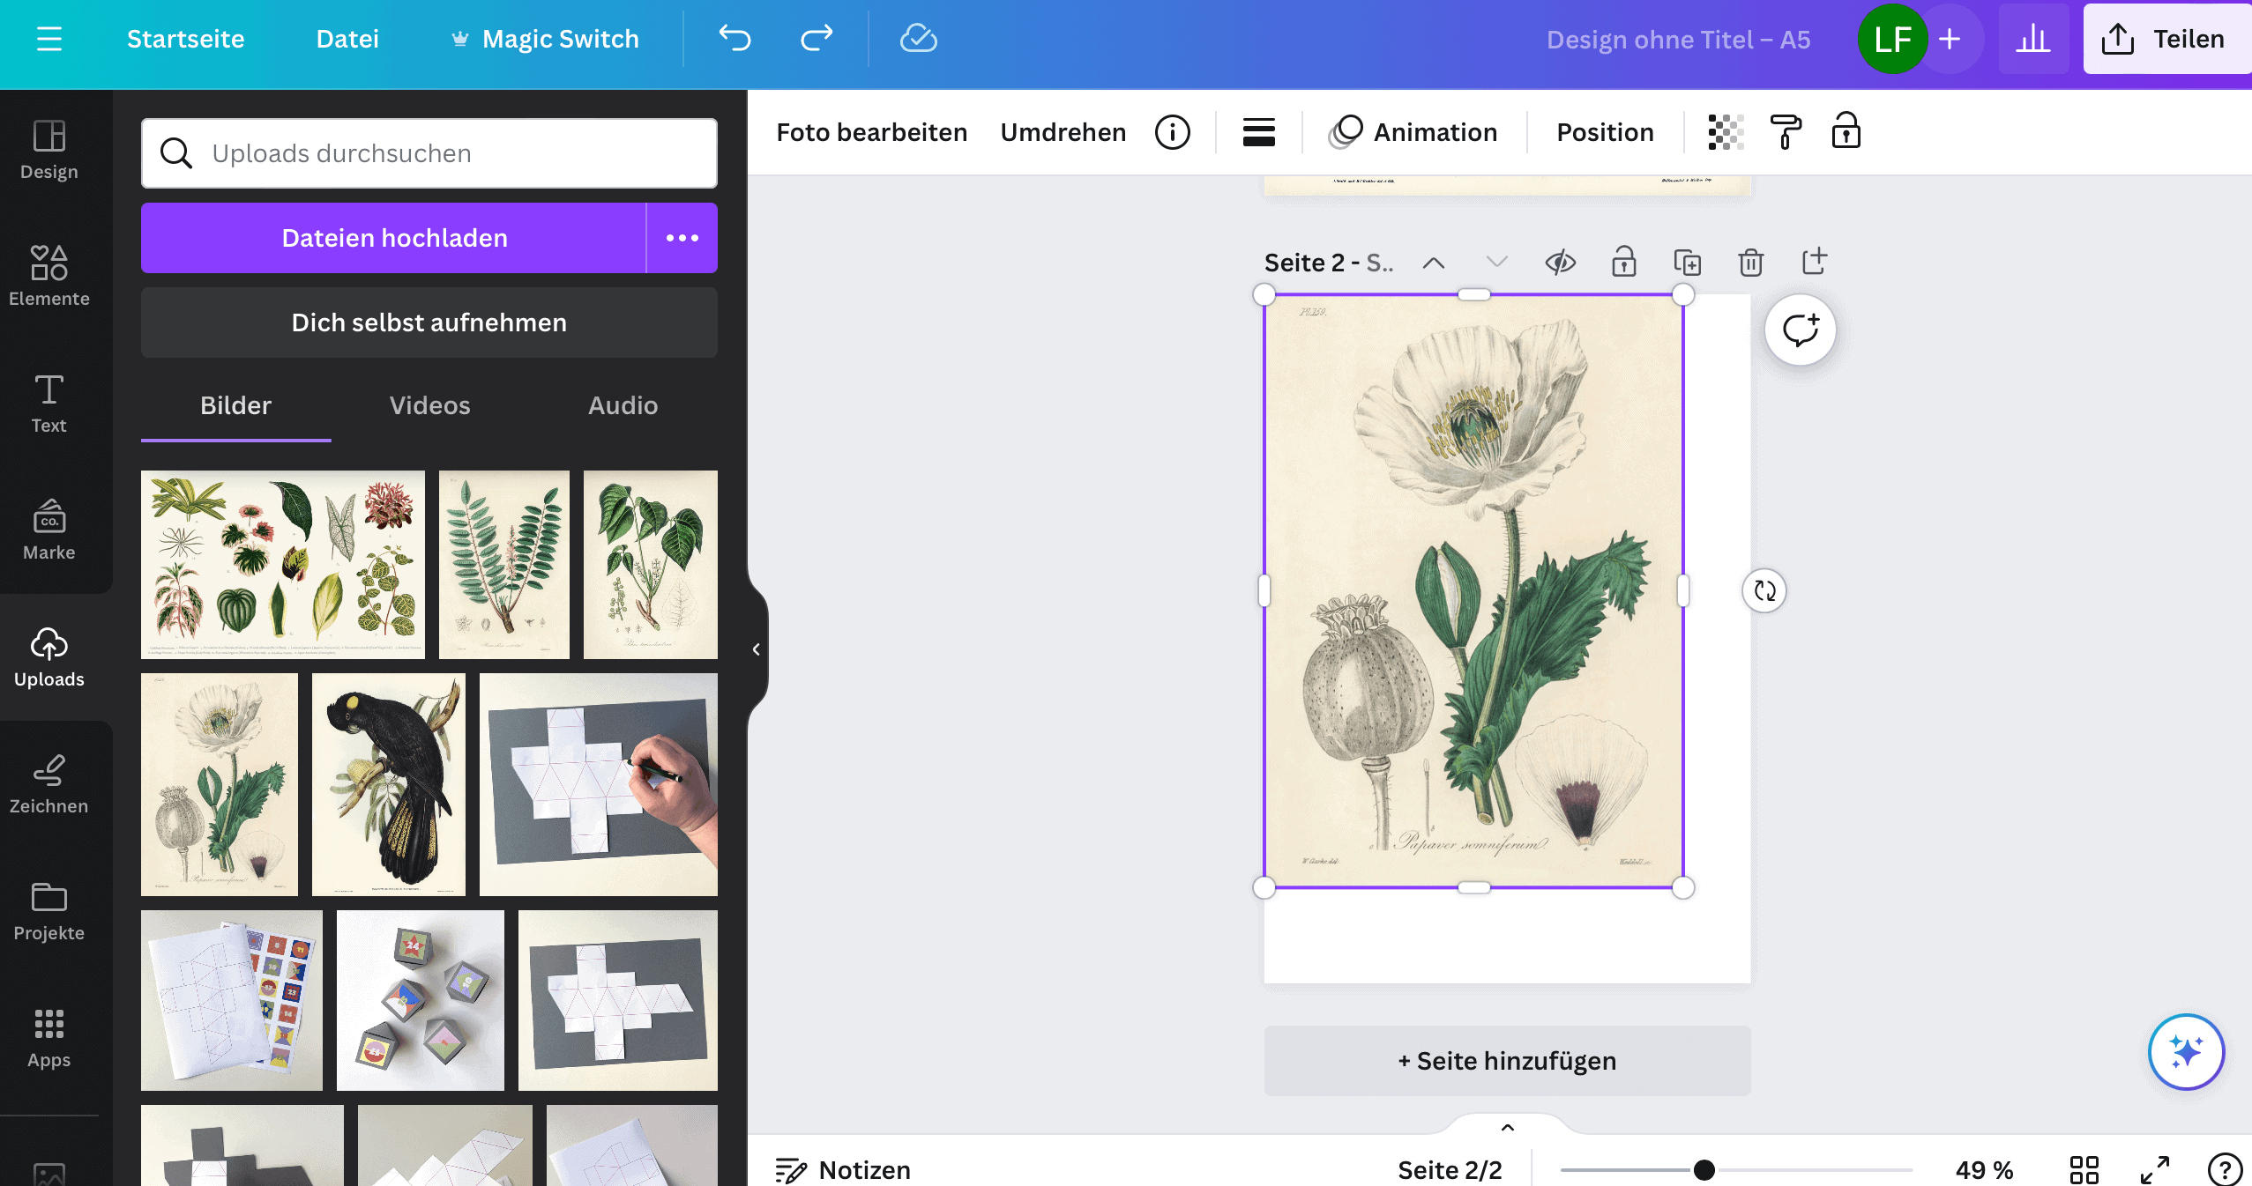This screenshot has width=2252, height=1186.
Task: Duplicate page 2 icon
Action: (1687, 263)
